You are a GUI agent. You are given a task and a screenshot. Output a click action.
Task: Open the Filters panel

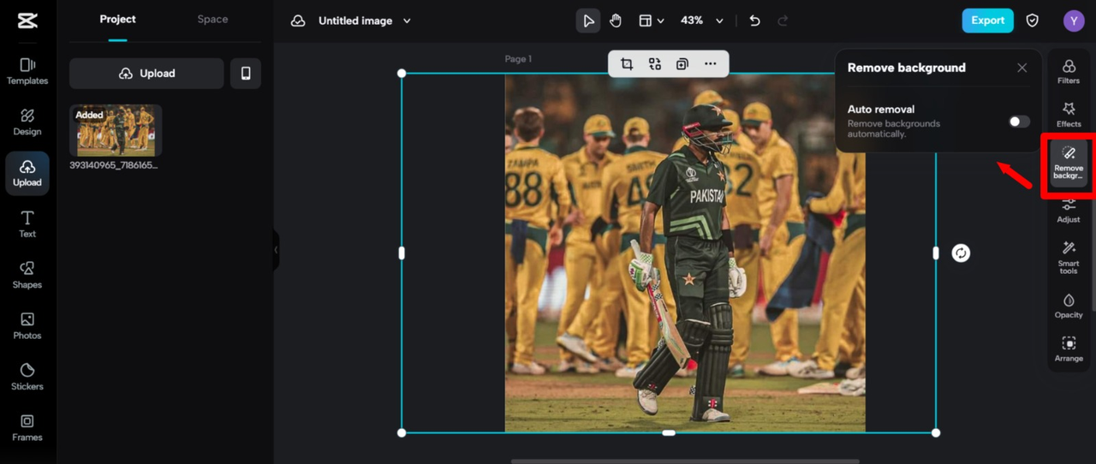tap(1069, 72)
